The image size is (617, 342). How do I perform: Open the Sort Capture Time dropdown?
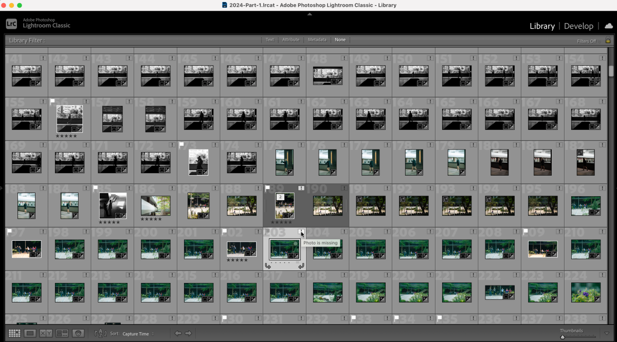135,333
